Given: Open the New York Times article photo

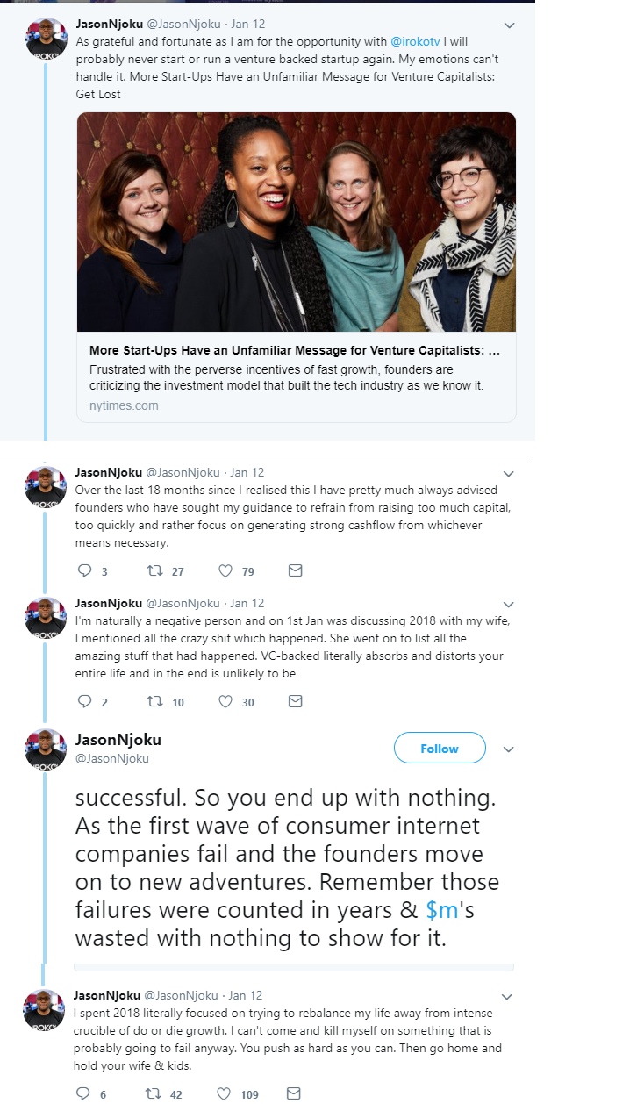Looking at the screenshot, I should point(297,221).
